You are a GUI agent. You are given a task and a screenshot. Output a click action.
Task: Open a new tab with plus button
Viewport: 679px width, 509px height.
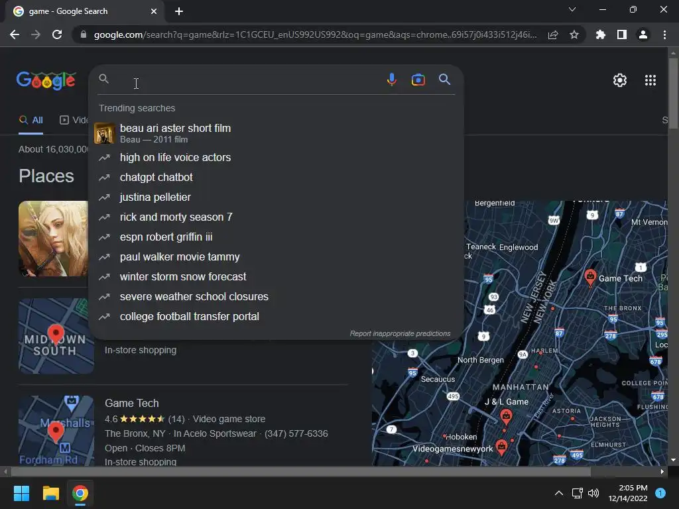click(179, 11)
